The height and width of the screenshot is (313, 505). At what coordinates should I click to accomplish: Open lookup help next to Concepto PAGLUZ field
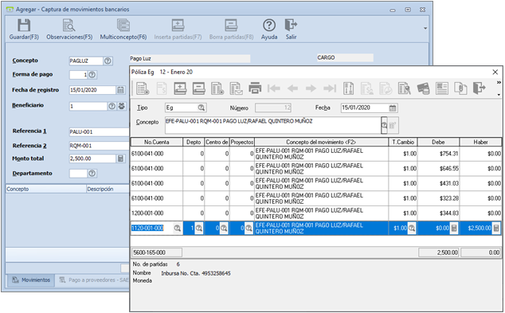[108, 61]
